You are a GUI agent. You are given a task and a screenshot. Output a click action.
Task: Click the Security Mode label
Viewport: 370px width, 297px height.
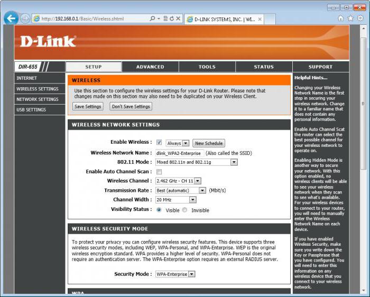pyautogui.click(x=133, y=274)
